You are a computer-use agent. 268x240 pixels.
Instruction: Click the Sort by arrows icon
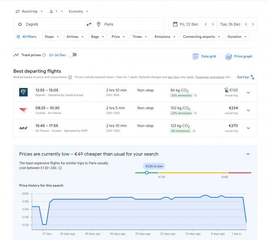coord(252,77)
